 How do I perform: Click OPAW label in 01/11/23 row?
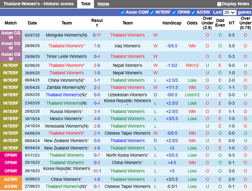pyautogui.click(x=11, y=155)
